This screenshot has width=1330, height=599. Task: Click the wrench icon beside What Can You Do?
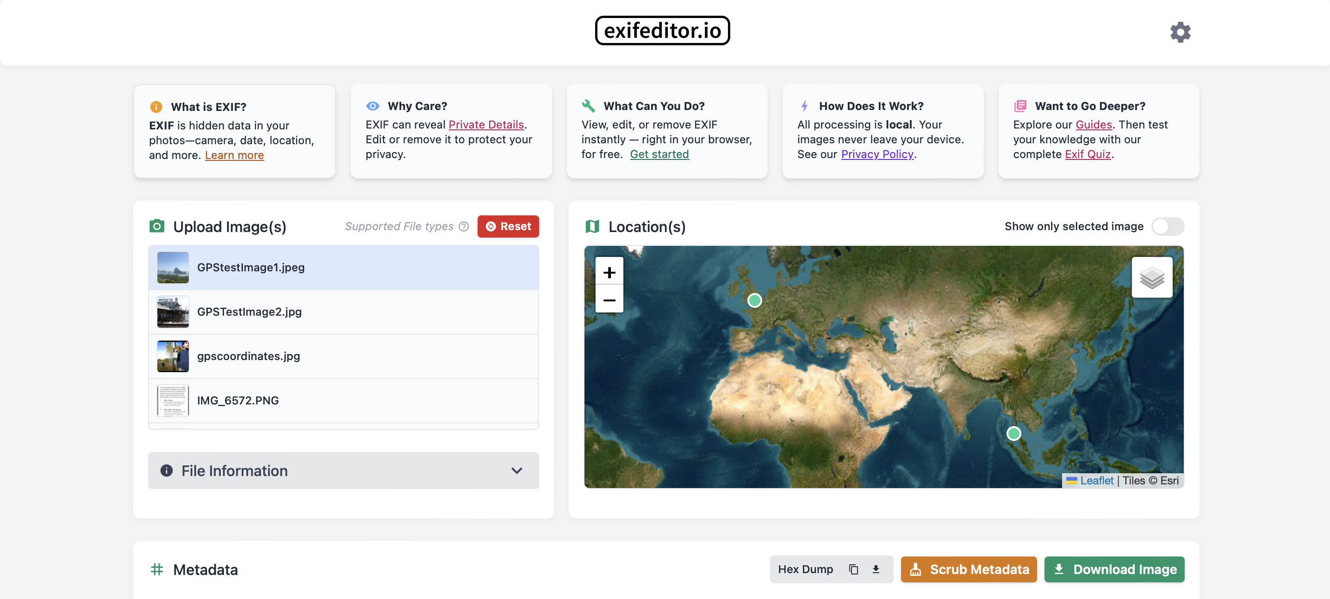tap(588, 106)
